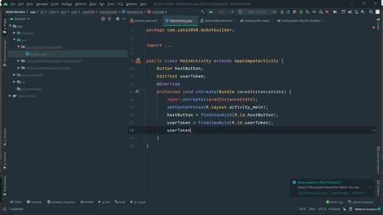This screenshot has width=383, height=215.
Task: Click the 4 spaces indent setting
Action: tap(335, 209)
